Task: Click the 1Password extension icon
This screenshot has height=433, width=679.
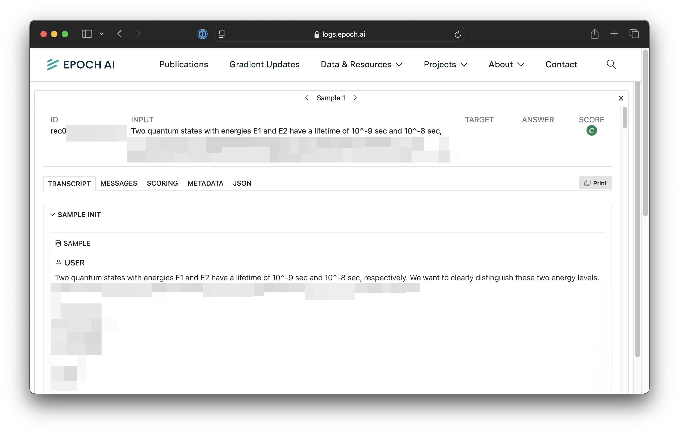Action: (202, 34)
